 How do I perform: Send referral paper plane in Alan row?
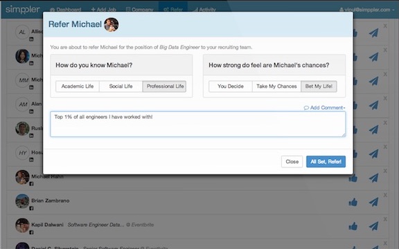tap(373, 105)
